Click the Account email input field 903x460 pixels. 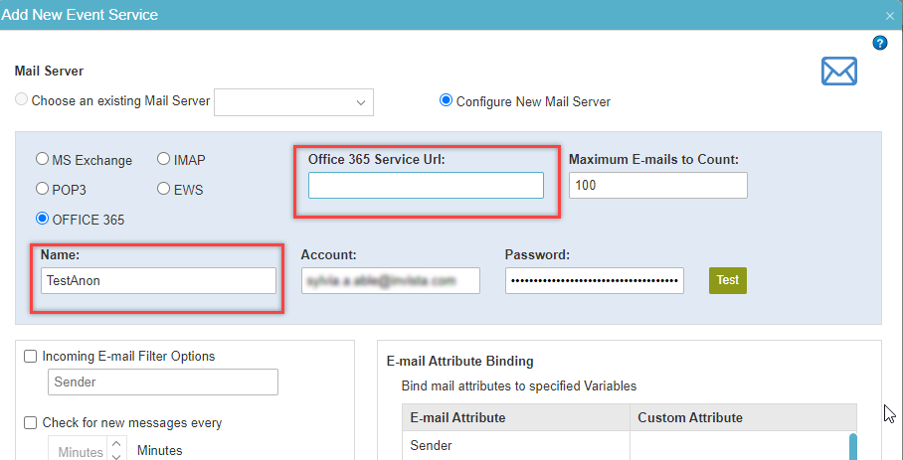390,281
